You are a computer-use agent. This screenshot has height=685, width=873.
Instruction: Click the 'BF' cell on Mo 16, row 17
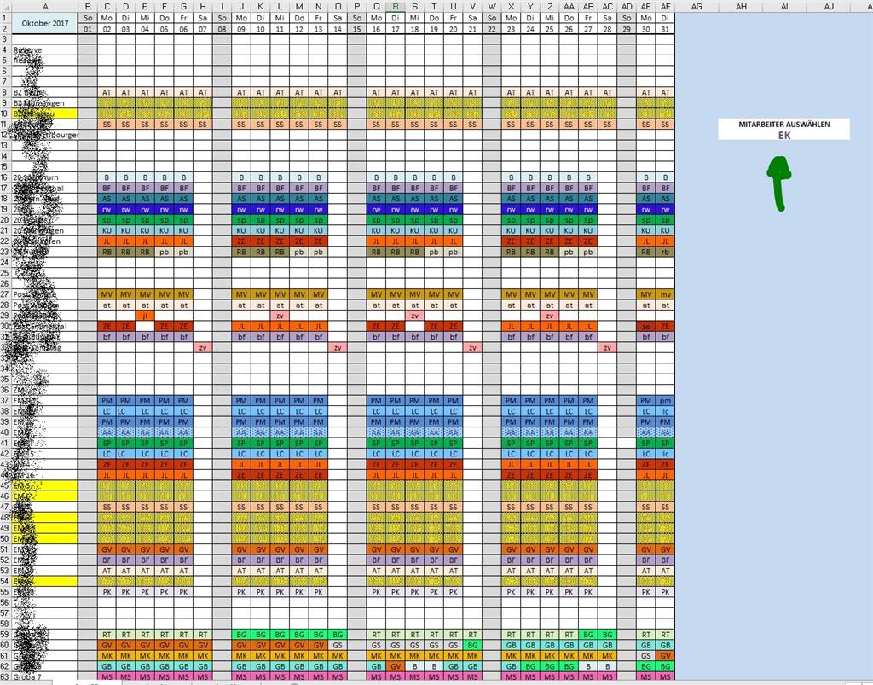point(376,189)
